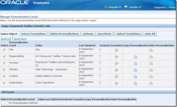Click the 'Industry' personalization level cell
The width and height of the screenshot is (177, 107).
14,69
